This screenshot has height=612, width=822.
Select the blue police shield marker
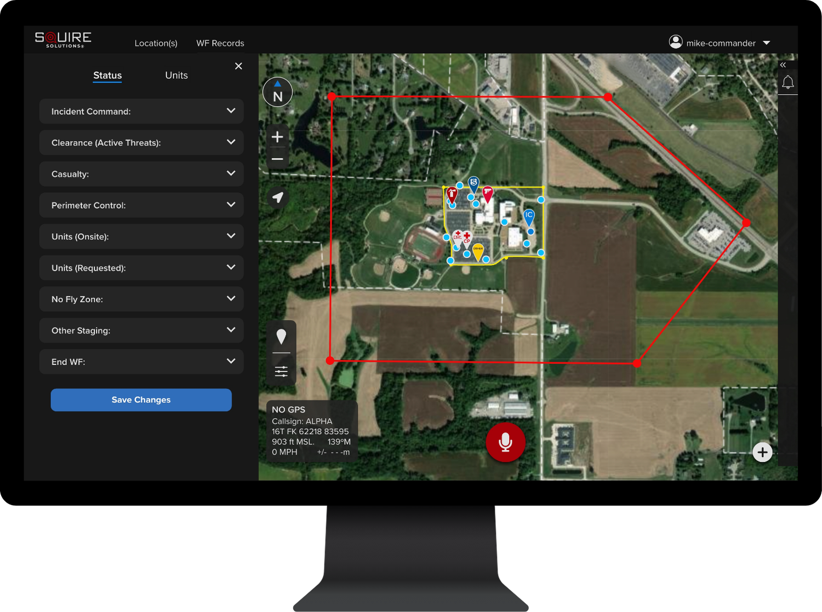tap(473, 184)
